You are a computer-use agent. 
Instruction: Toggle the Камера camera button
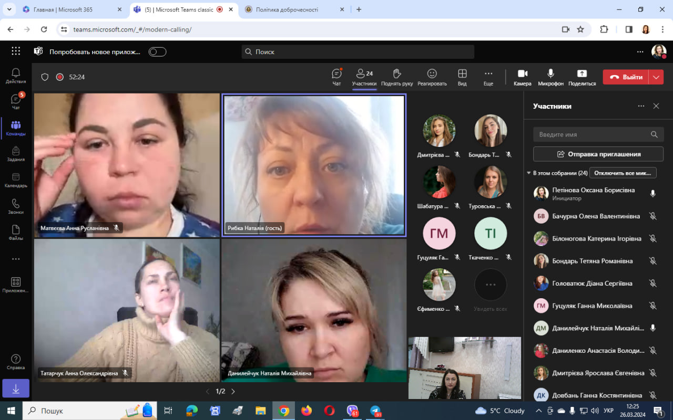tap(523, 77)
